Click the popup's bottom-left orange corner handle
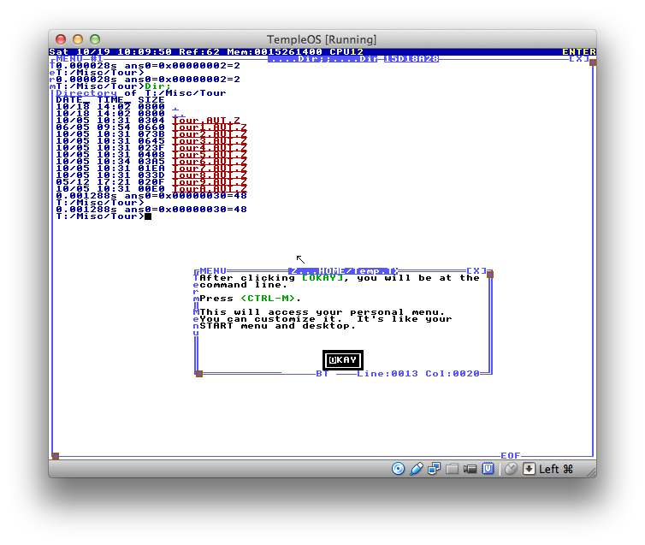The width and height of the screenshot is (645, 545). point(198,373)
